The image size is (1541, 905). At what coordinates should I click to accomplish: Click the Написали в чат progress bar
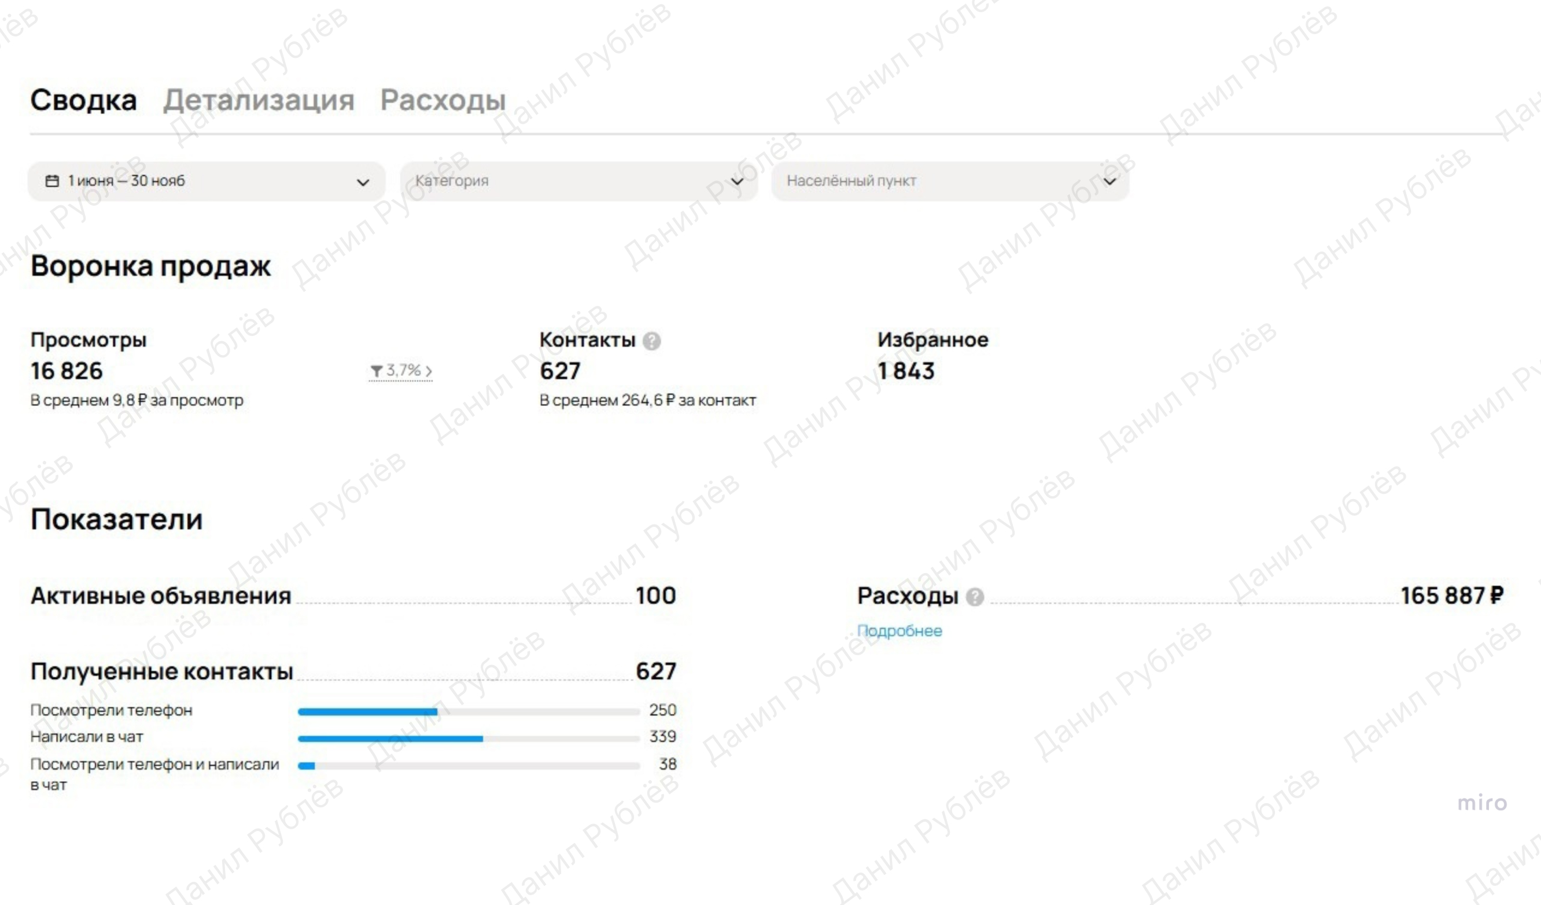point(469,738)
